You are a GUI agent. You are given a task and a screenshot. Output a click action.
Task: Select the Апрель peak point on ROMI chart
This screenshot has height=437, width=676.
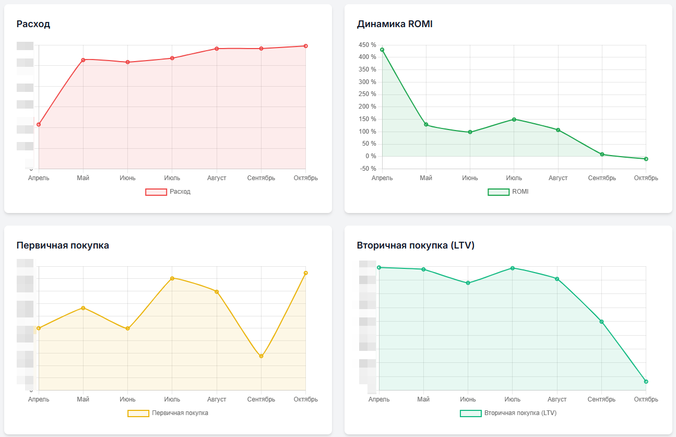tap(382, 50)
